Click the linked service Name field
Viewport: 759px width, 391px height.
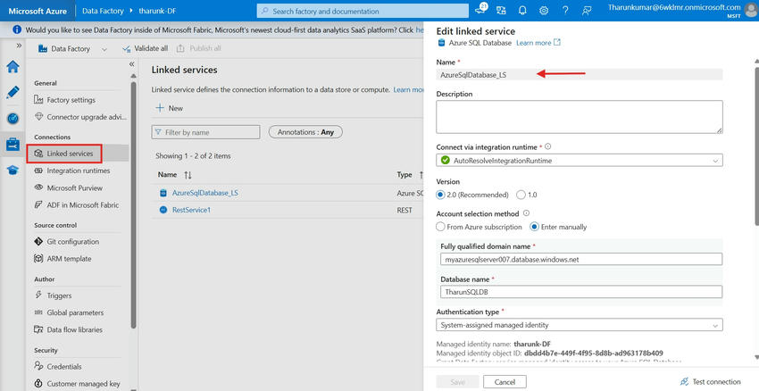(x=580, y=74)
